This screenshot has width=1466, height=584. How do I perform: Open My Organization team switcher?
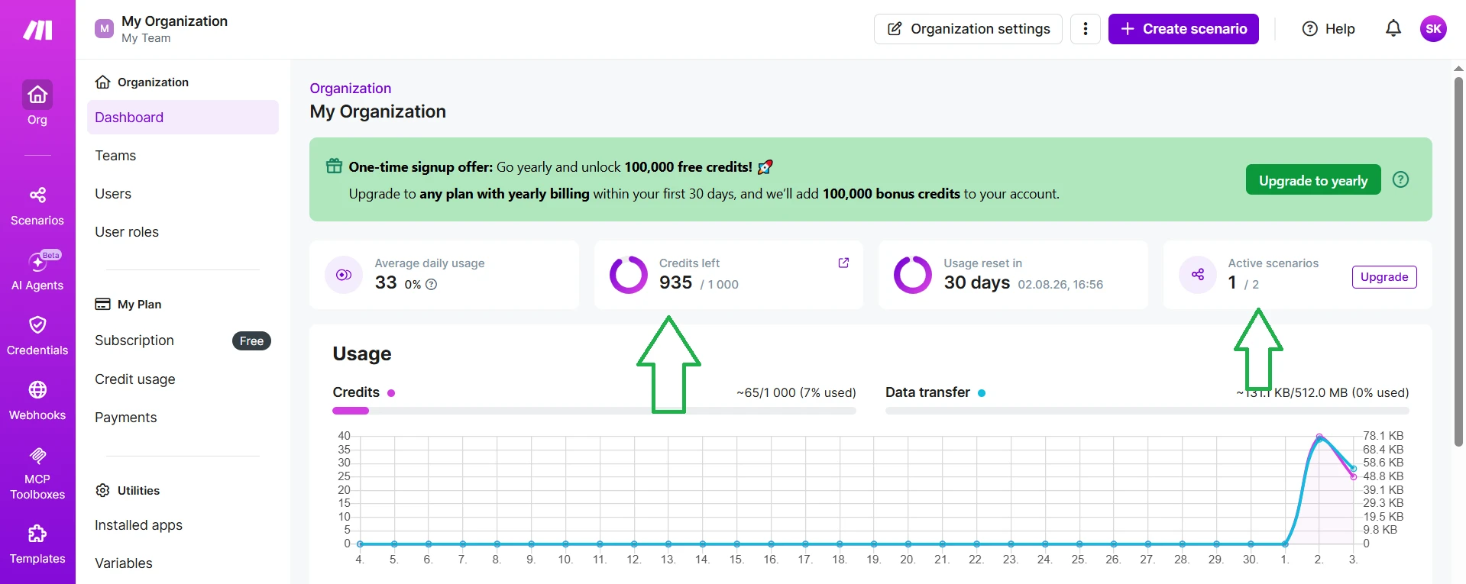point(162,29)
